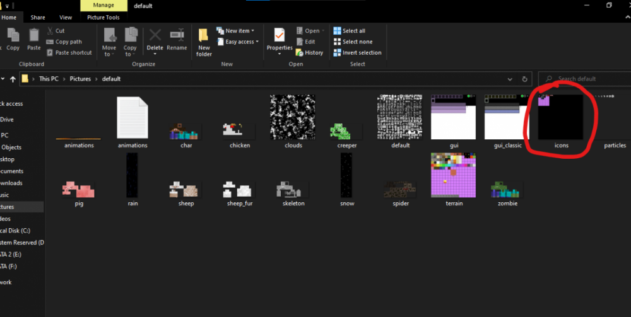
Task: Select the gui image file
Action: pyautogui.click(x=454, y=122)
